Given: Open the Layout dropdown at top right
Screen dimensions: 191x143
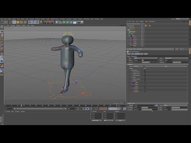Looking at the screenshot, I should click(182, 19).
